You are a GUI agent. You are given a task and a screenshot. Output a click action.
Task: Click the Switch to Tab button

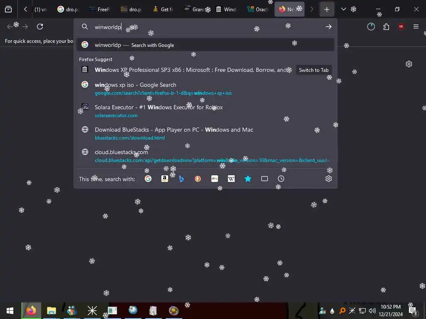click(314, 70)
